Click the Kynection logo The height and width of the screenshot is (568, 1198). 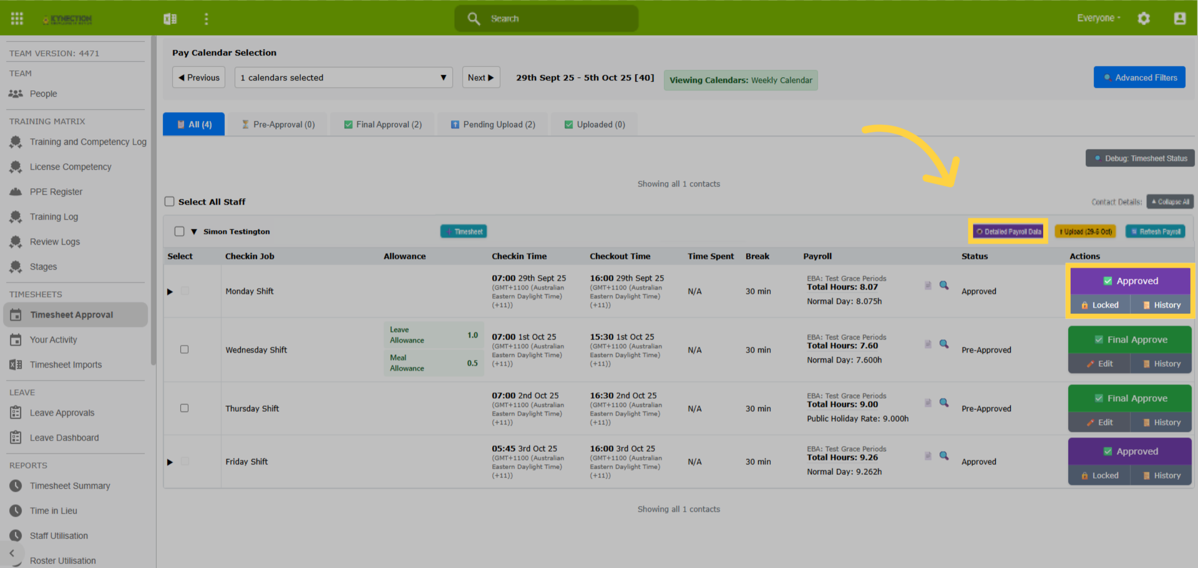click(67, 19)
